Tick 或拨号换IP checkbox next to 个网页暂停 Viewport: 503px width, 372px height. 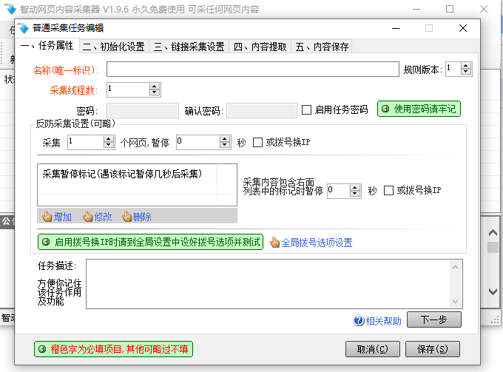tap(257, 142)
